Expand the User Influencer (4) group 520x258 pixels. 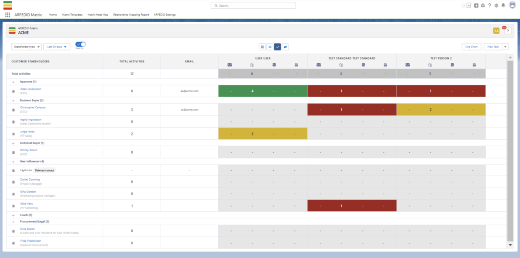[x=13, y=161]
